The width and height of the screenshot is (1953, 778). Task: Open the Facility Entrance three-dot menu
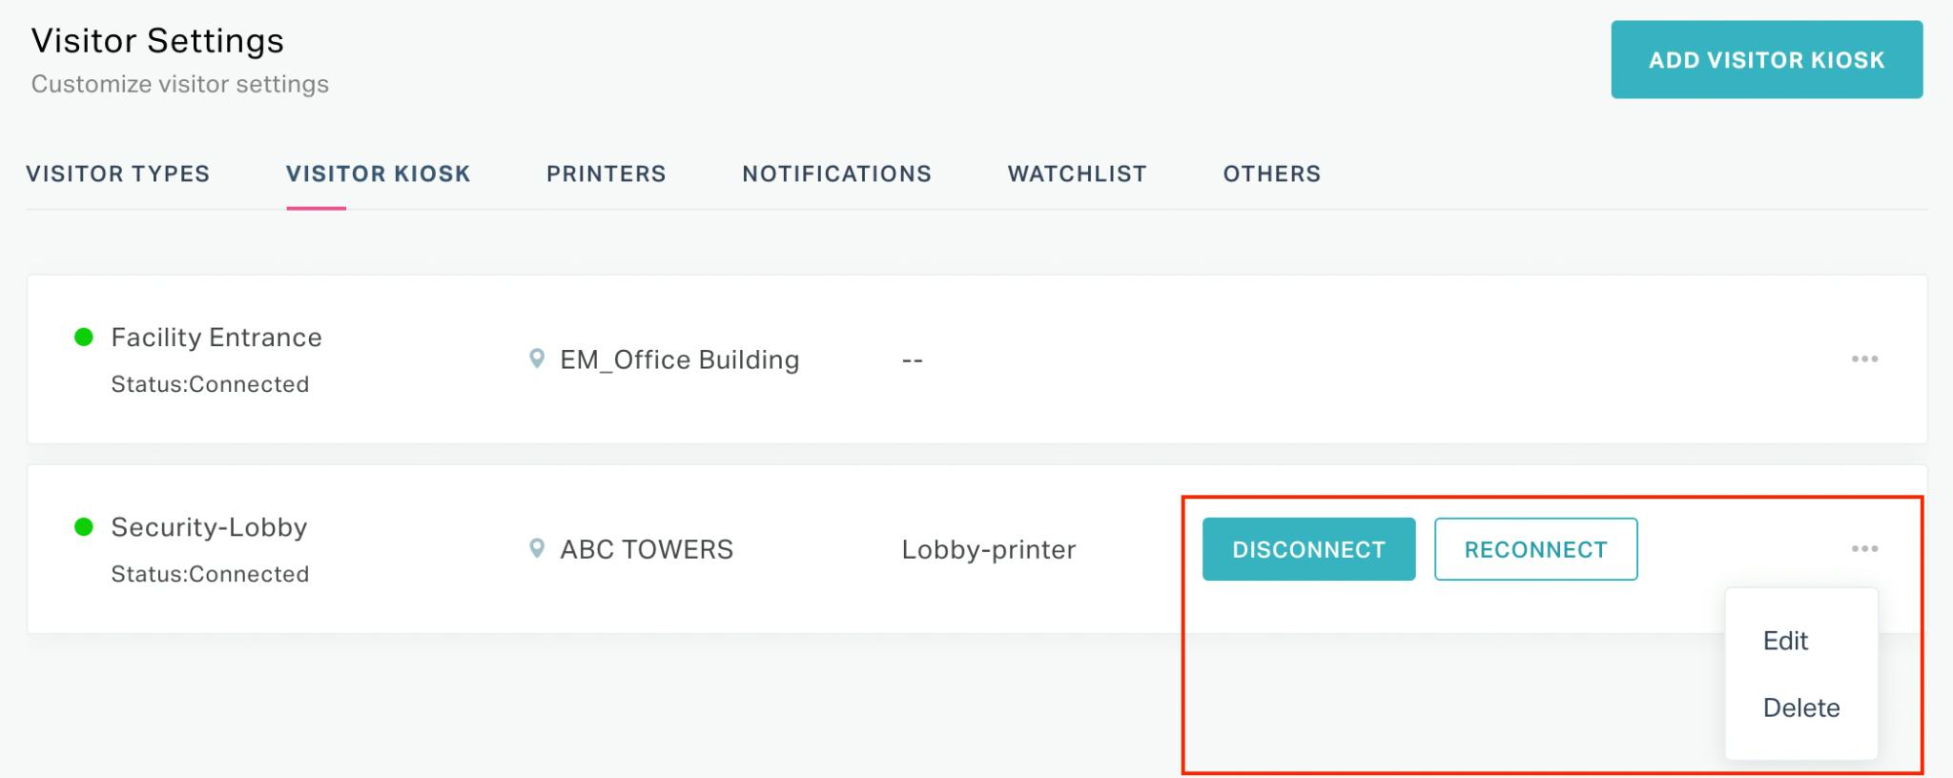tap(1864, 359)
